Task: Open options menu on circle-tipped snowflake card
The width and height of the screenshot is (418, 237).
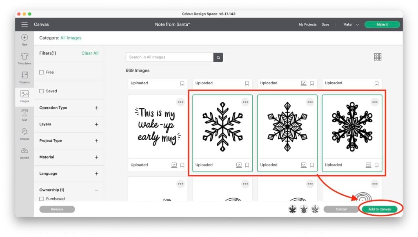Action: point(375,102)
